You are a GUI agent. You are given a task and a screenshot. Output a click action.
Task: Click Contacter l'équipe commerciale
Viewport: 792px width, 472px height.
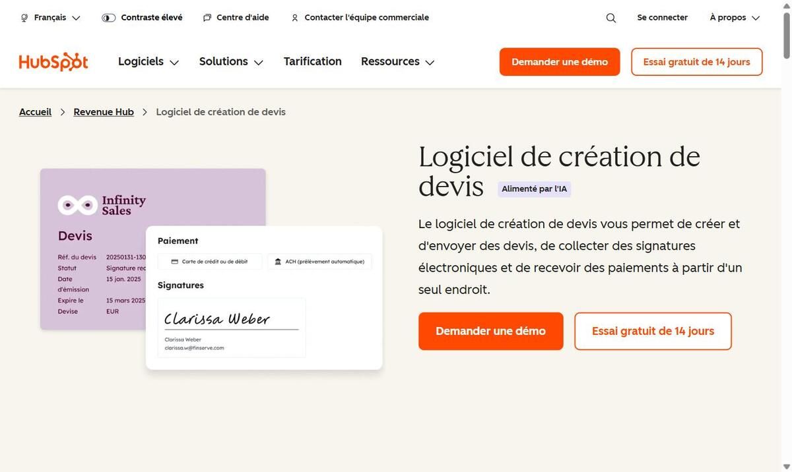360,18
